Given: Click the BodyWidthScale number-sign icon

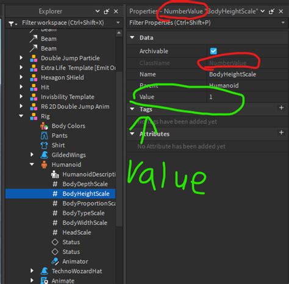Looking at the screenshot, I should coord(55,223).
